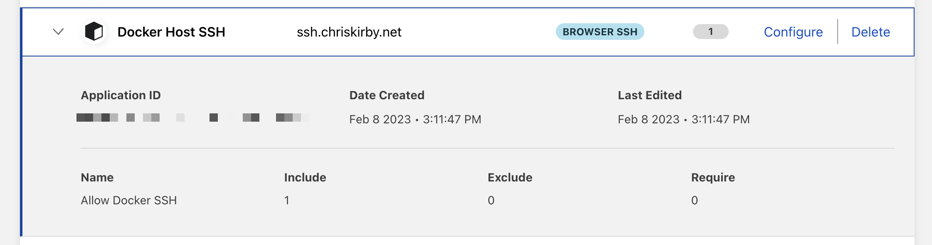Click the BROWSER SSH type badge

(599, 32)
